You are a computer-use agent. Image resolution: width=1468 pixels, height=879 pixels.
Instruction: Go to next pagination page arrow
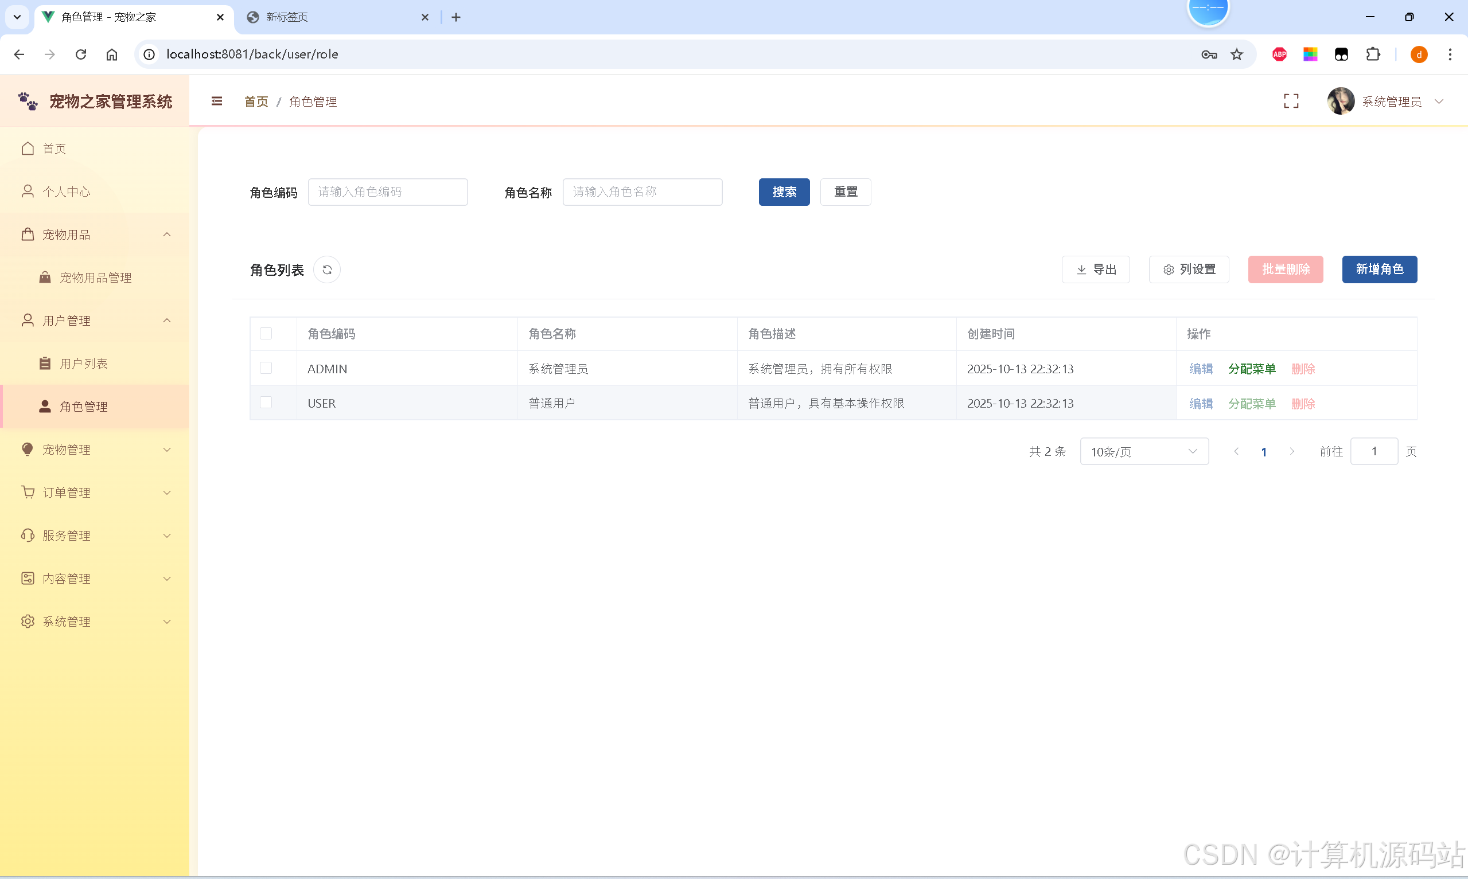[1291, 451]
